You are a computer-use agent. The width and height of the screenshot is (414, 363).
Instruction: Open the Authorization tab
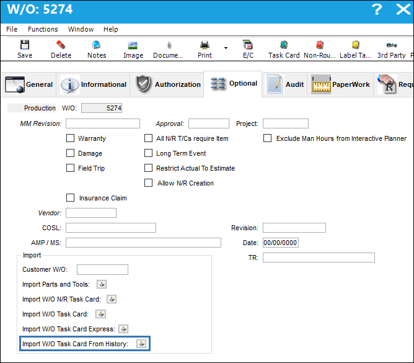click(x=167, y=84)
